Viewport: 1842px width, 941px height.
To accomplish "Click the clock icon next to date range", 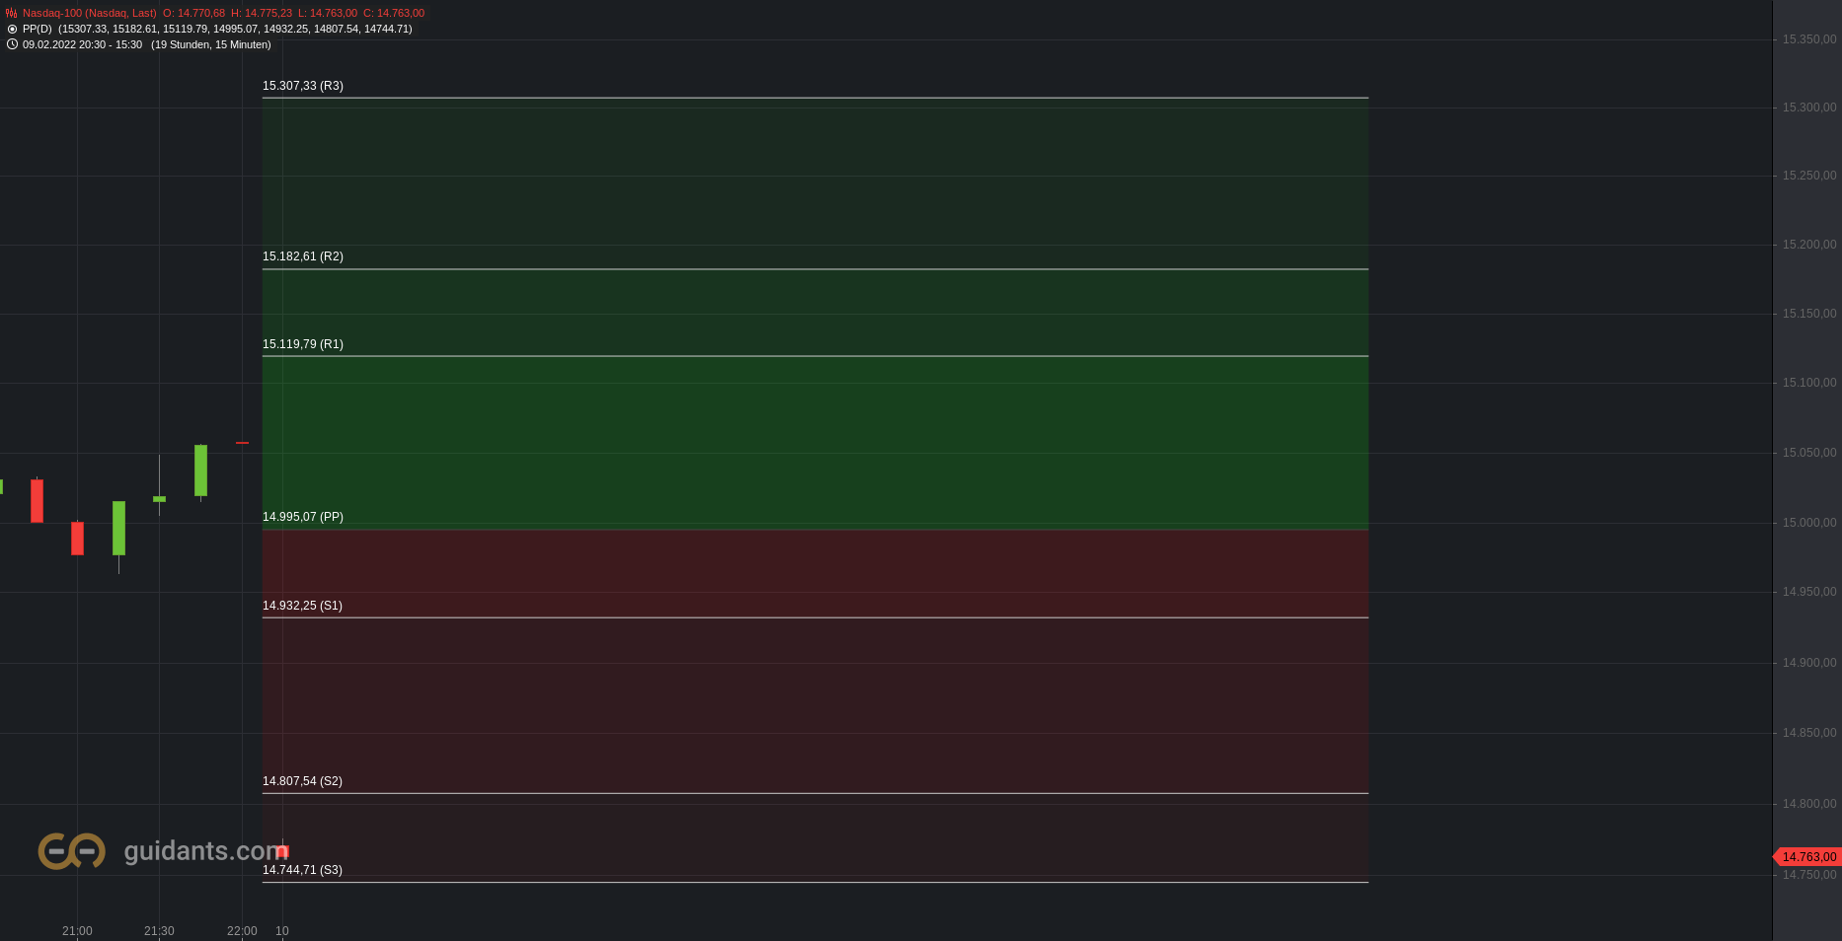I will tap(12, 44).
